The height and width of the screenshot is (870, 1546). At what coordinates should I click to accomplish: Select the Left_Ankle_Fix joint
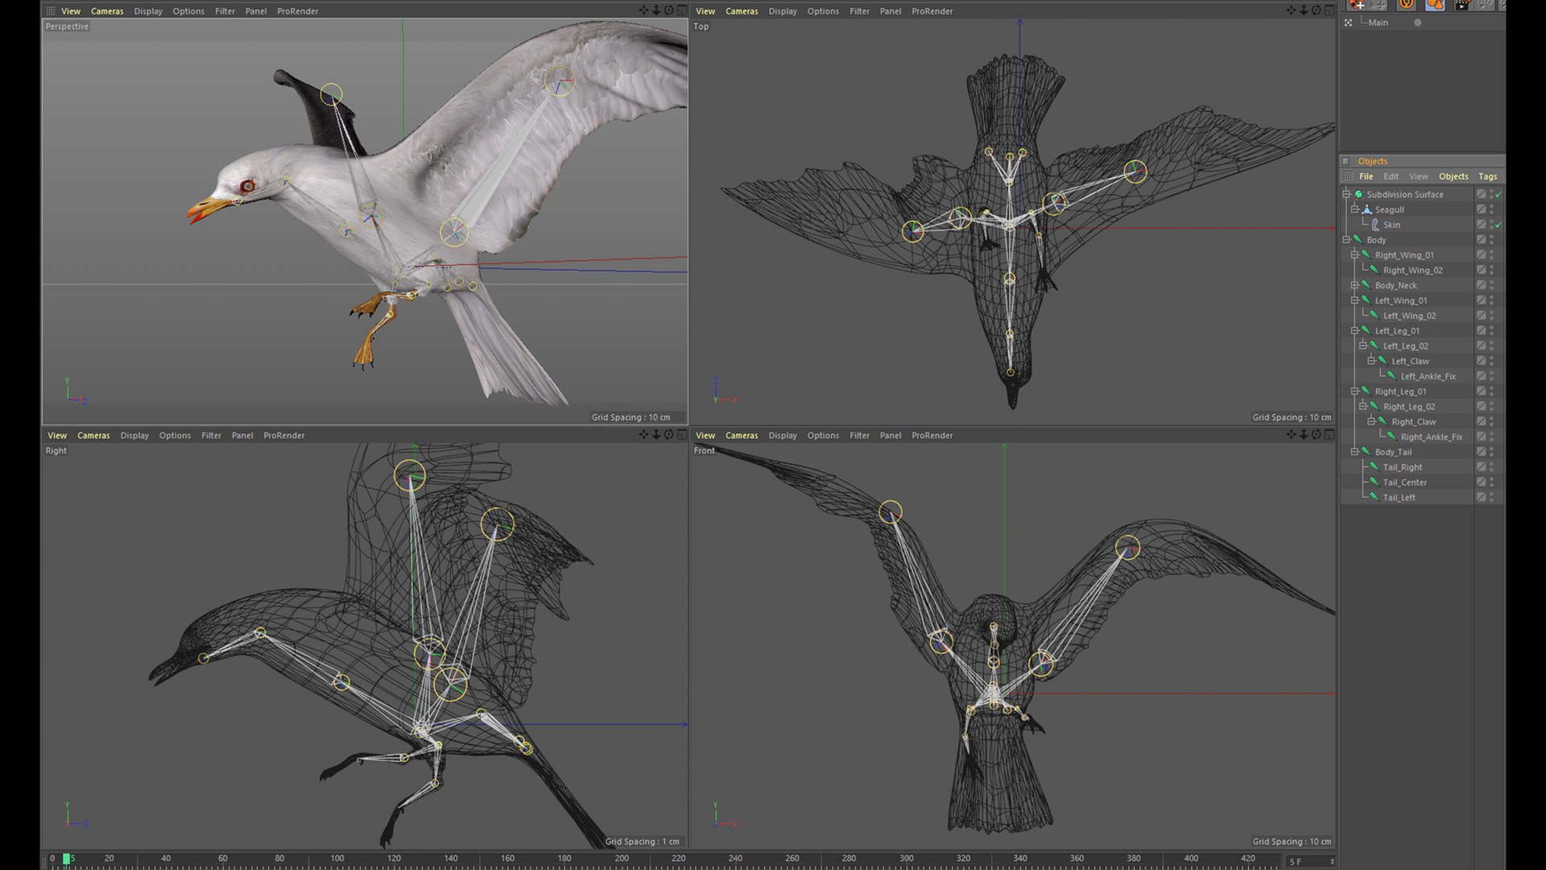pos(1428,376)
